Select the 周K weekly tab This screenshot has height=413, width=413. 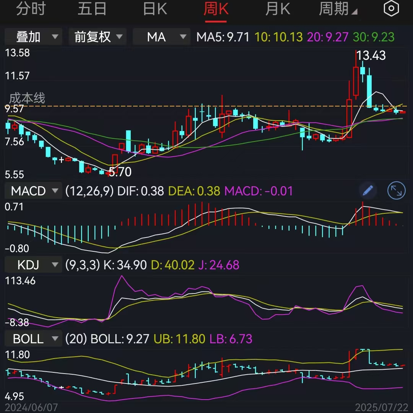click(x=216, y=9)
